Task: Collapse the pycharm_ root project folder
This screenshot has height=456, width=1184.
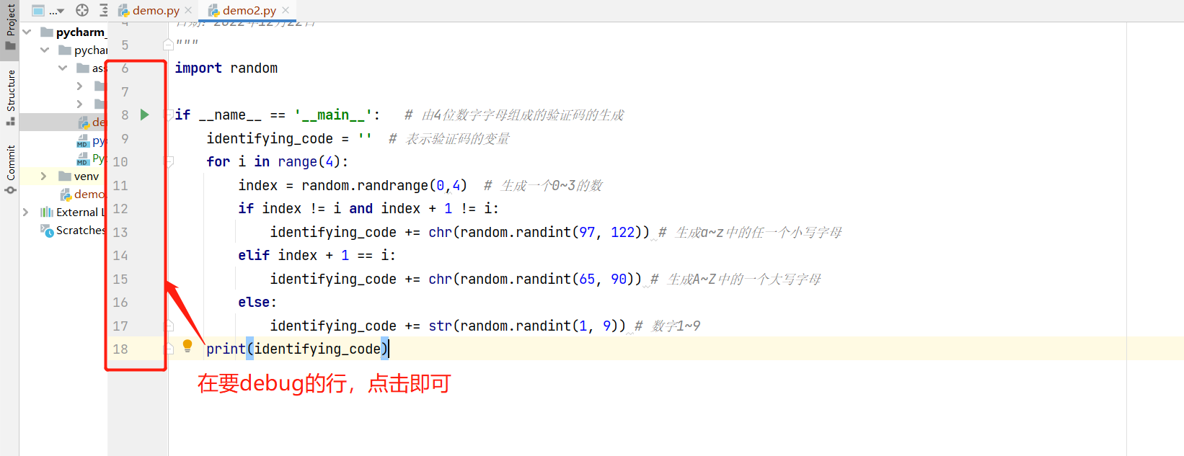Action: 27,32
